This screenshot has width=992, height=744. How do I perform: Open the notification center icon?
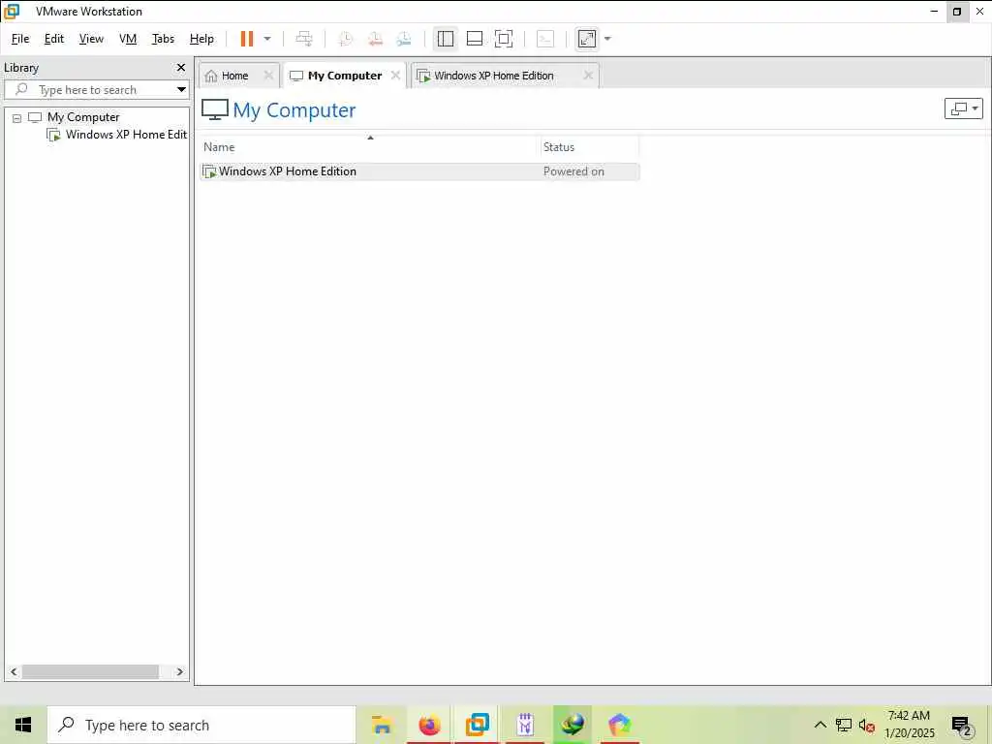[962, 726]
